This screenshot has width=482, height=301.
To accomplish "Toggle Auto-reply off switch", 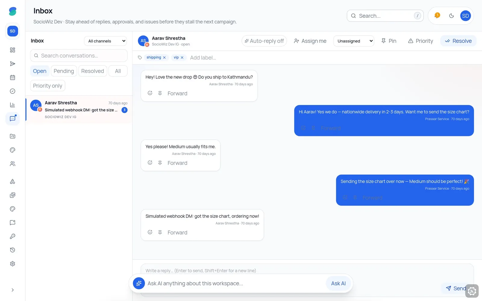I will tap(264, 41).
